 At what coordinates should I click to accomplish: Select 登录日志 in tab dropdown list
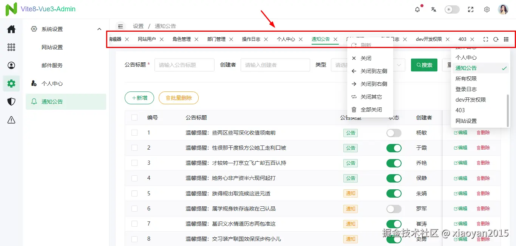click(480, 89)
